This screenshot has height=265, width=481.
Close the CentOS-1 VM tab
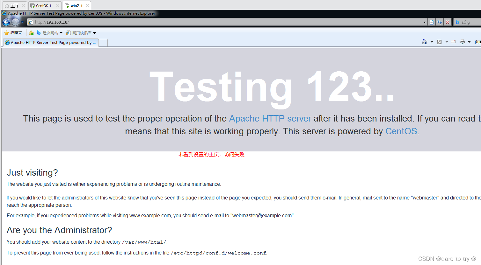[x=58, y=6]
